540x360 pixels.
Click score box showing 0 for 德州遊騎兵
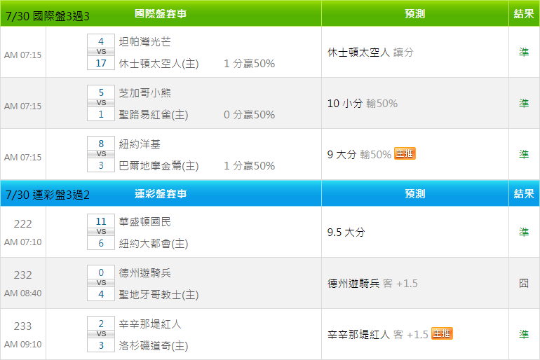click(101, 272)
